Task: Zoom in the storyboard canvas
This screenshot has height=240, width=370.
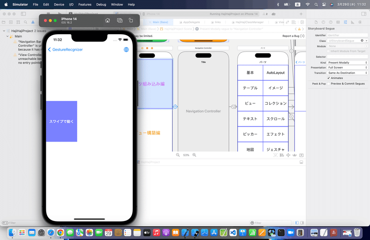Action: click(194, 155)
